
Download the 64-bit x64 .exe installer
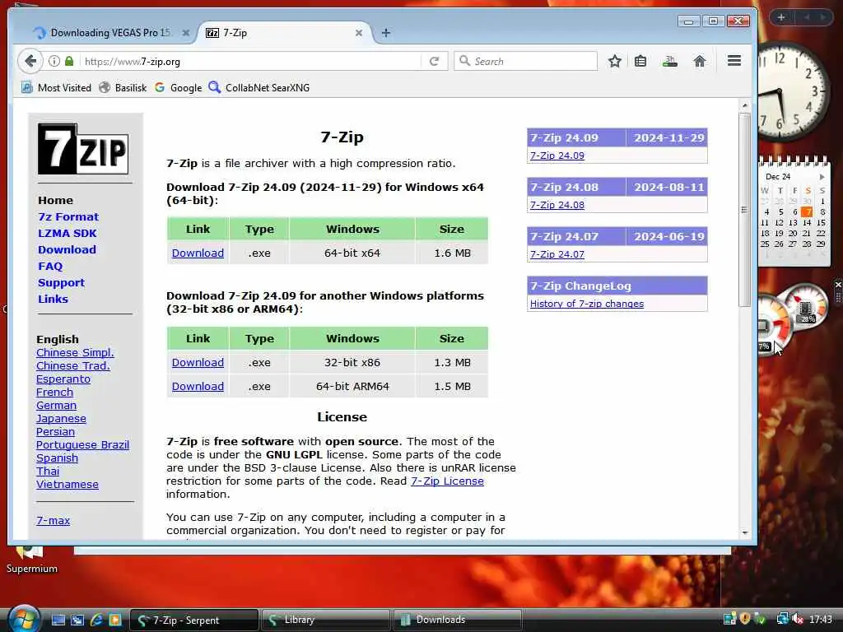pyautogui.click(x=198, y=253)
